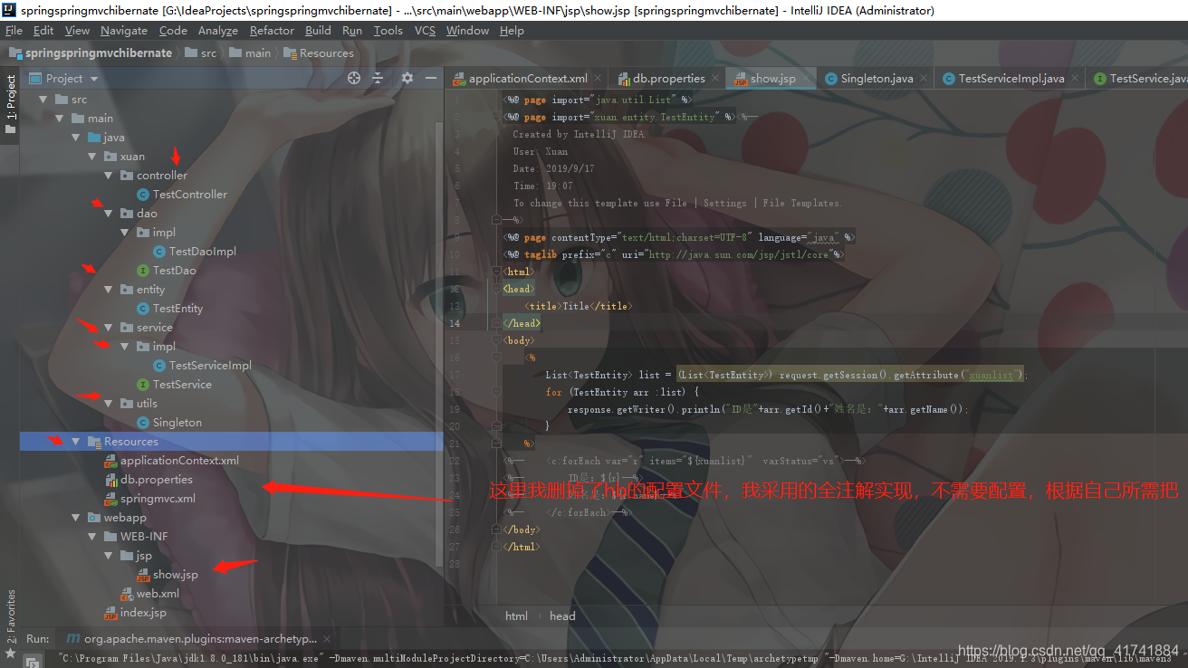1188x668 pixels.
Task: Switch to the TestServiceImpl.java editor tab
Action: pyautogui.click(x=1011, y=79)
